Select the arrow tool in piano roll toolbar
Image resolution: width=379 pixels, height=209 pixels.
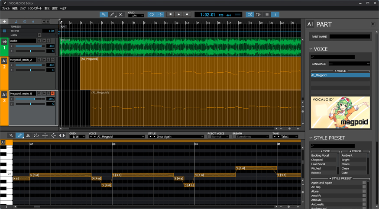tap(11, 135)
